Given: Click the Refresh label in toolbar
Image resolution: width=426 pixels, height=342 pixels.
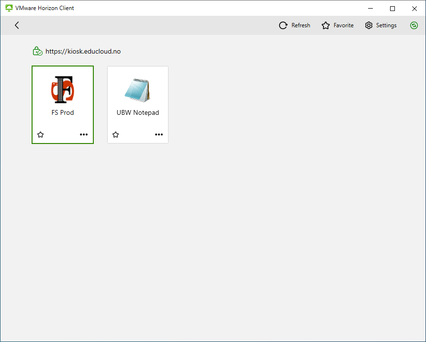Looking at the screenshot, I should coord(301,25).
